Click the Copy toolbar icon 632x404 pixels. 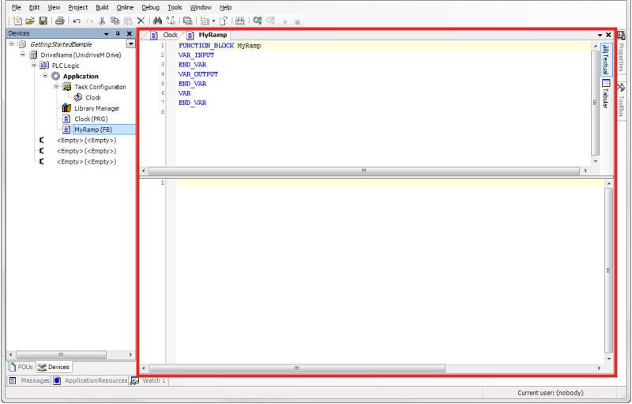pyautogui.click(x=115, y=21)
